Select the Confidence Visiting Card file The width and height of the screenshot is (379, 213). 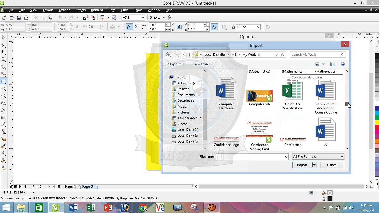coord(259,136)
